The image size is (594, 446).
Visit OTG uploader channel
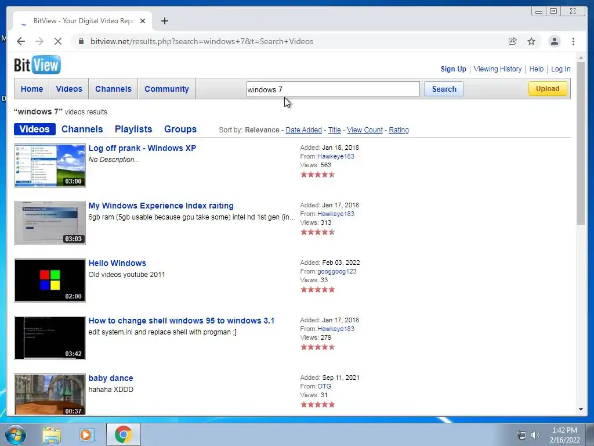[x=324, y=386]
